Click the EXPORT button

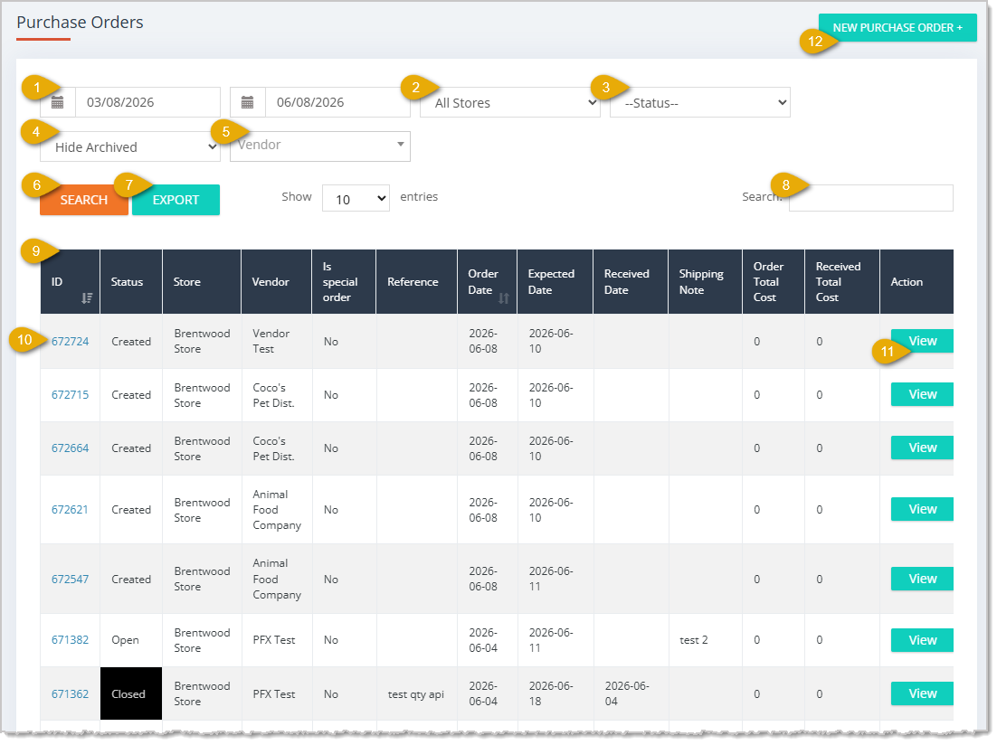[176, 200]
